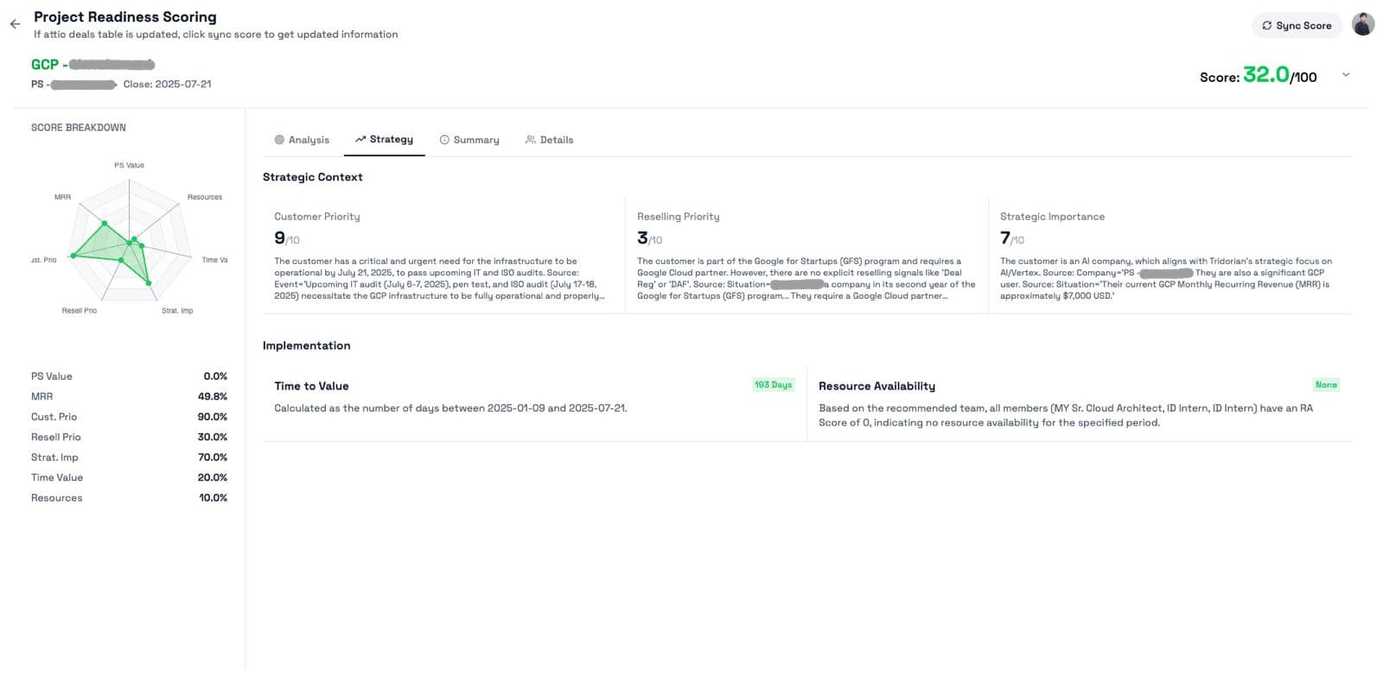
Task: Click the clock icon on the Summary tab
Action: 445,139
